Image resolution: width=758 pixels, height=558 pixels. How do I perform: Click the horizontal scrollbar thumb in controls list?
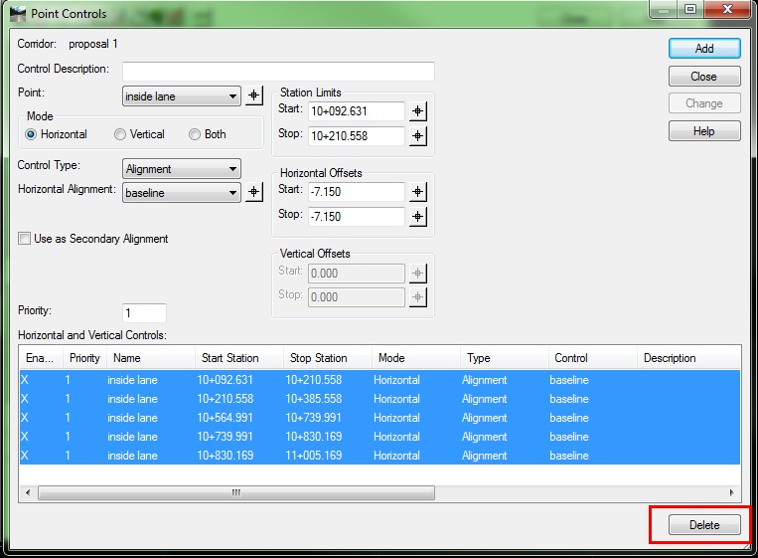coord(235,492)
